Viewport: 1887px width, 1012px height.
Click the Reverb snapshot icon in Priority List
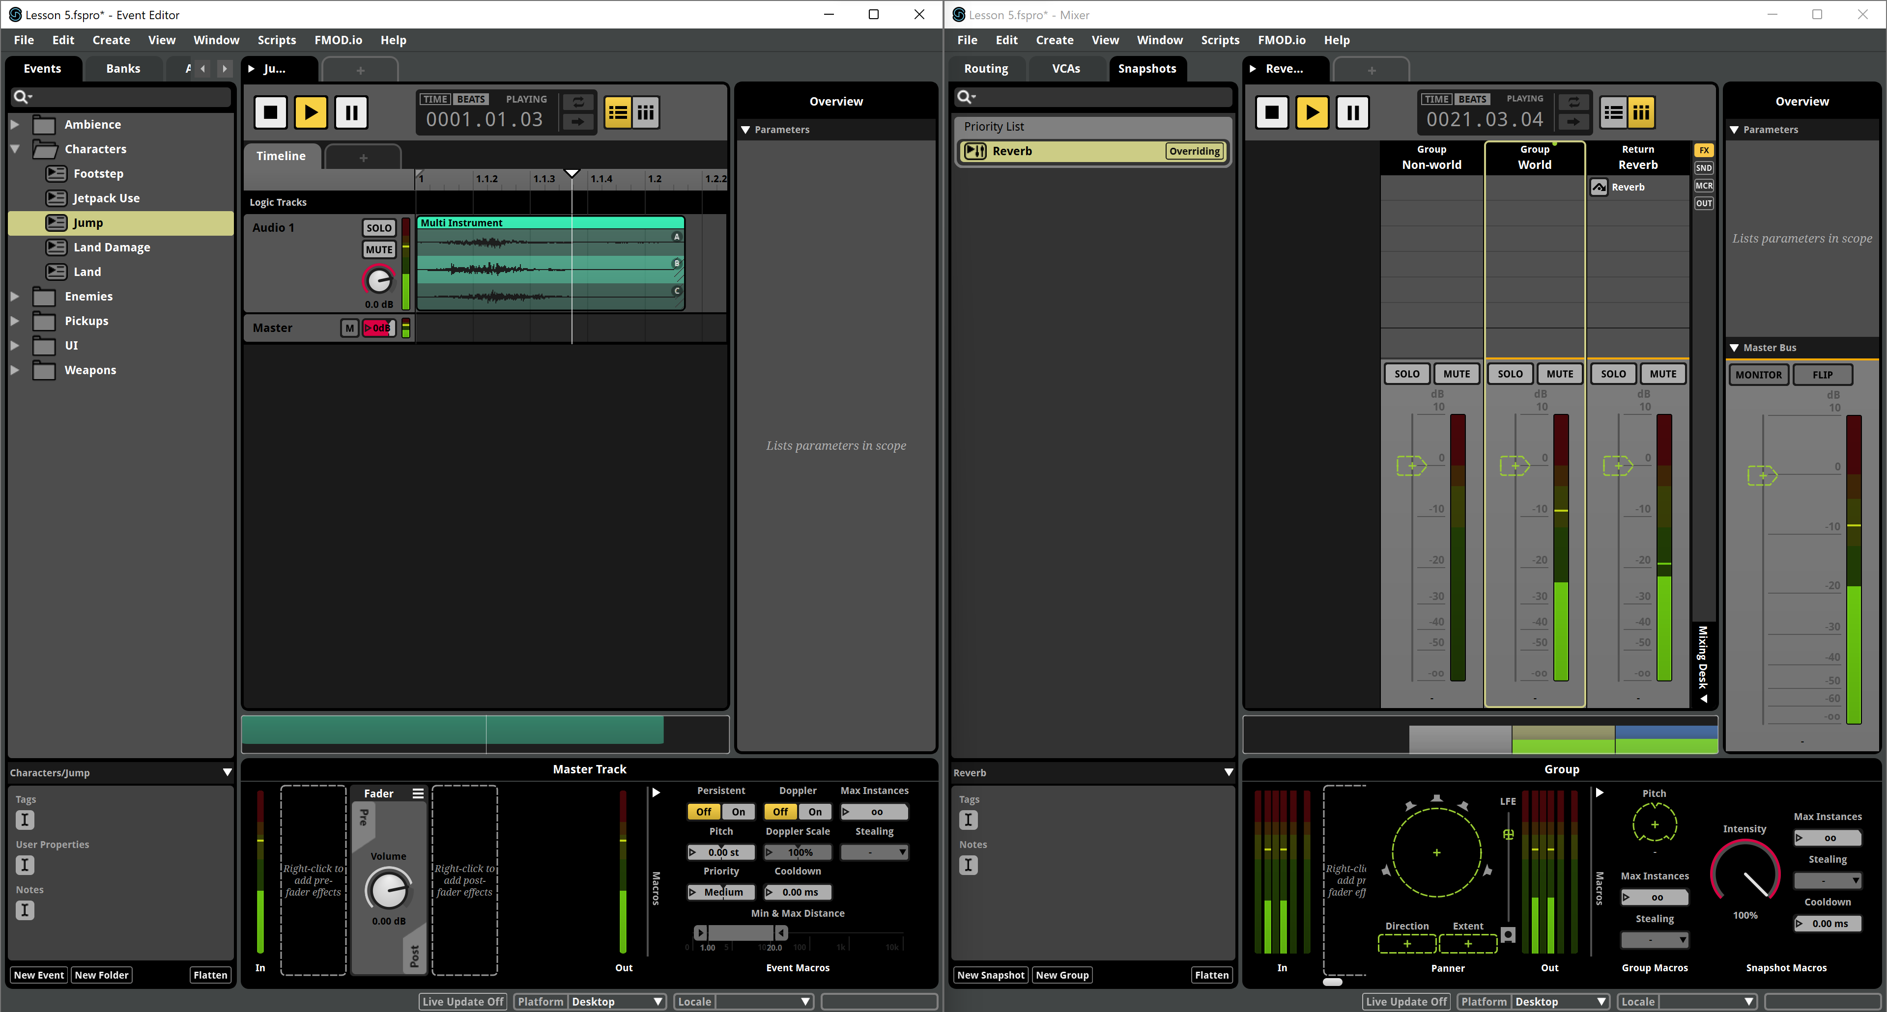pyautogui.click(x=975, y=151)
